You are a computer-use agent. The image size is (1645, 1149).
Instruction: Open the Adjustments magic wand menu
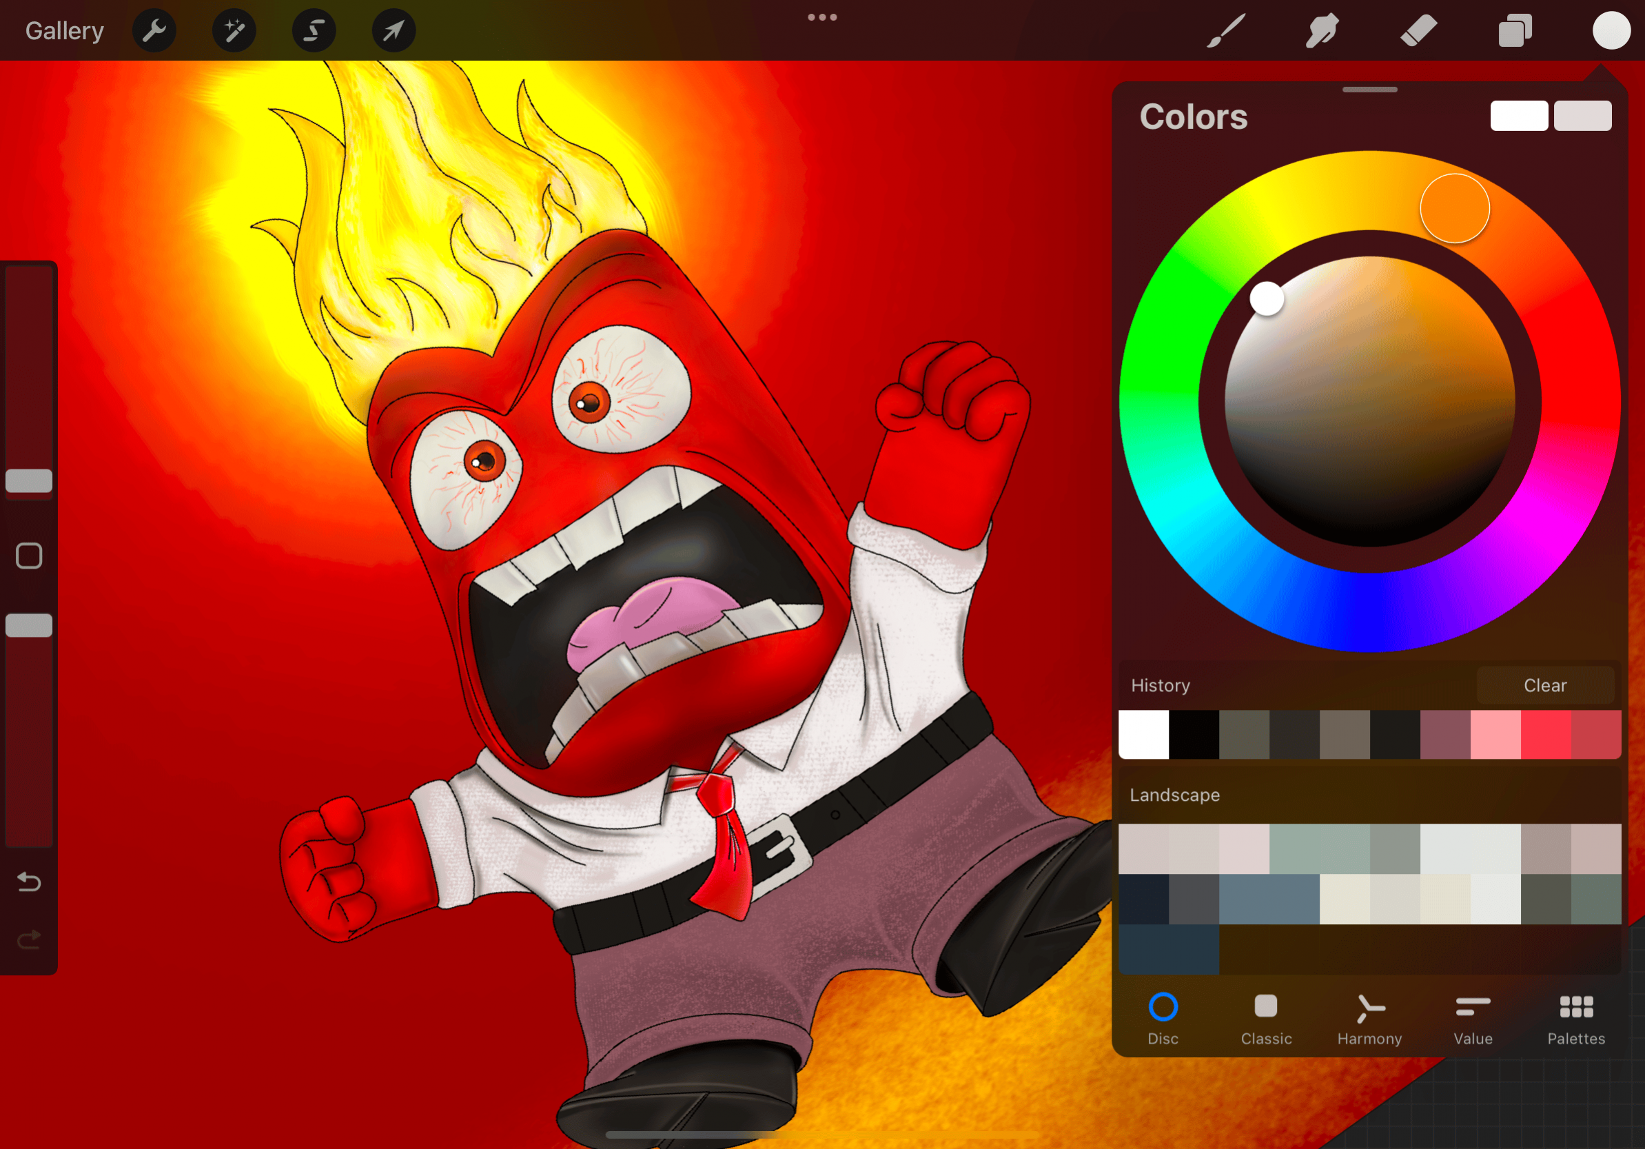[x=234, y=31]
